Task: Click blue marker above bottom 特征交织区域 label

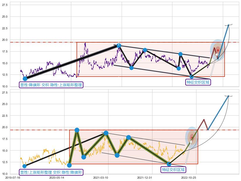Action: click(169, 164)
